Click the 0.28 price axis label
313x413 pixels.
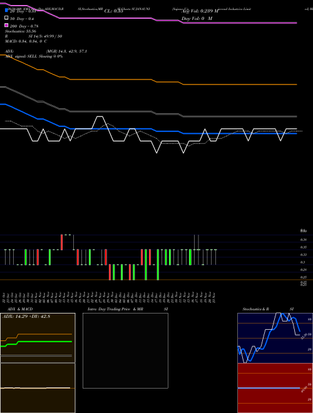[x=304, y=270]
